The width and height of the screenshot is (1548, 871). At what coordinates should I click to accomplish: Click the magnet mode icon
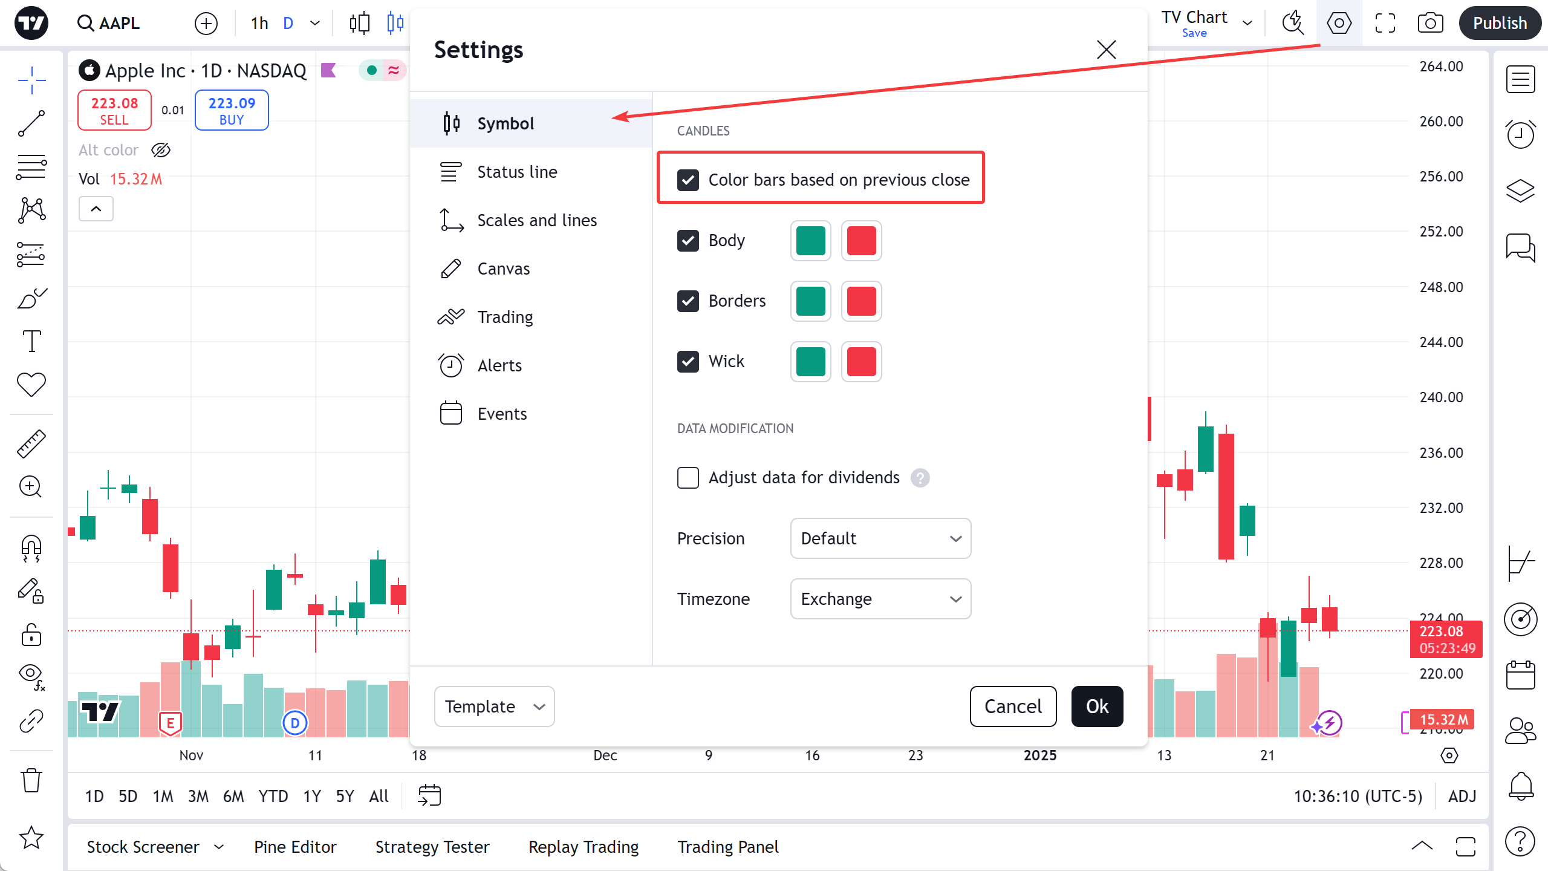[31, 548]
